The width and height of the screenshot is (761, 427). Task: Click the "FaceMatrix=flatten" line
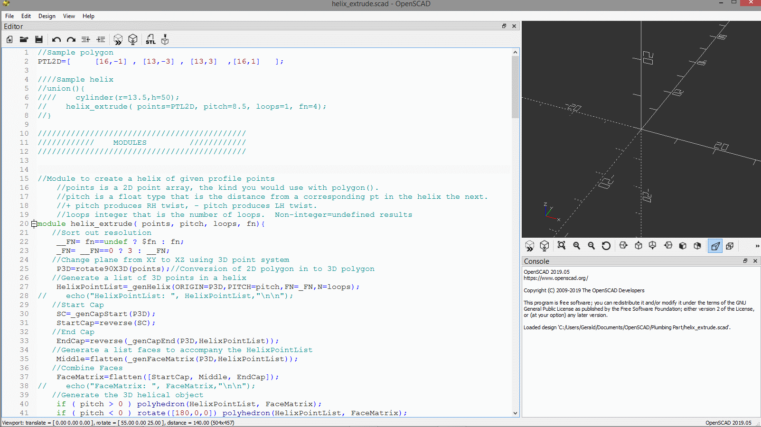click(168, 377)
